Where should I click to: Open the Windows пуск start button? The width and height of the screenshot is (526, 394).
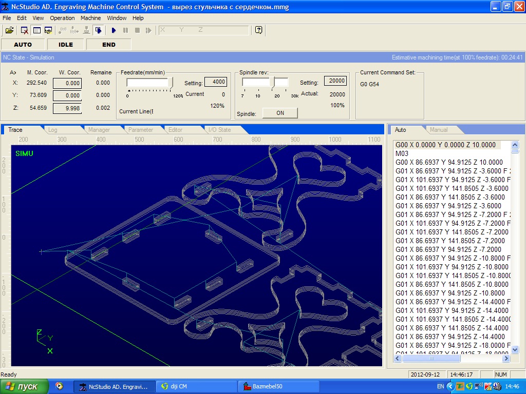tap(24, 386)
